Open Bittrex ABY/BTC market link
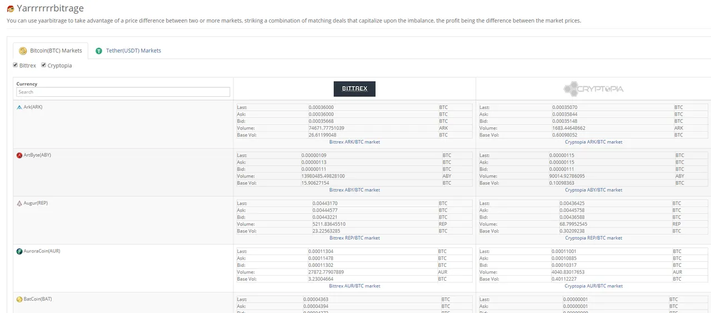Screen dimensions: 711x313 tap(354, 190)
